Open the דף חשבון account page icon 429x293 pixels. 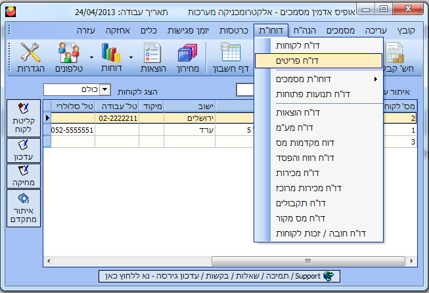[x=231, y=57]
